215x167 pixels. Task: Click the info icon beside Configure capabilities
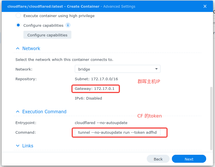68,25
